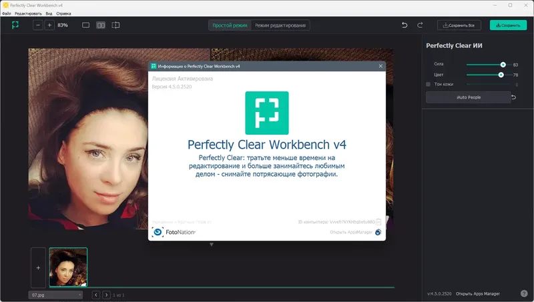Image resolution: width=534 pixels, height=302 pixels.
Task: Adjust the Сила slider handle
Action: 503,65
